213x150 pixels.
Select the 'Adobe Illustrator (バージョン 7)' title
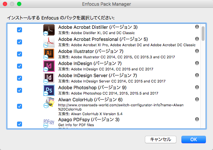pos(91,52)
